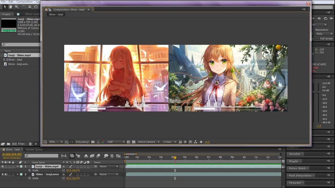Click Scale value 80.0,80.0% of layer 1
335x188 pixels.
73,171
